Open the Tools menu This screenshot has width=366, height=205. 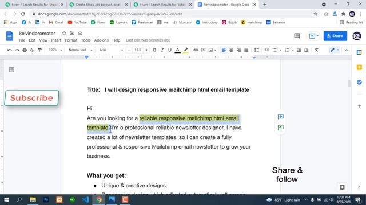(86, 40)
